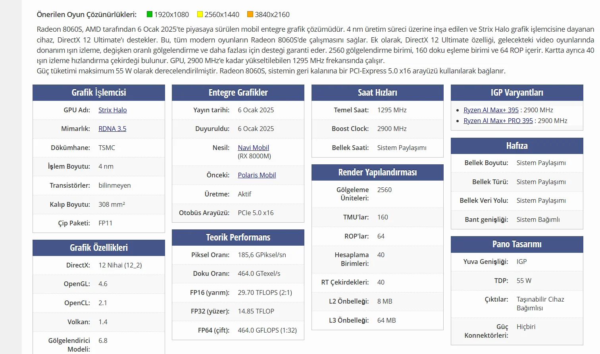Viewport: 600px width, 354px height.
Task: Select the Teorik Performans section header
Action: coord(238,237)
